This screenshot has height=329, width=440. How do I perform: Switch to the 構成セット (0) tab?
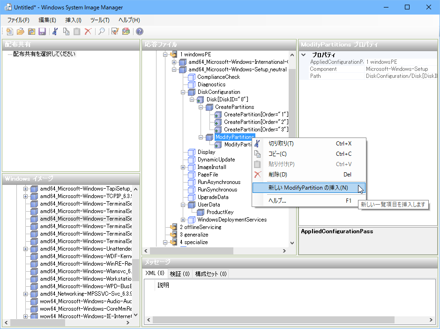coord(211,274)
